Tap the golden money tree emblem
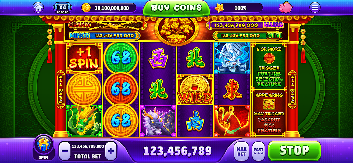Image resolution: width=353 pixels, height=163 pixels. click(x=176, y=30)
